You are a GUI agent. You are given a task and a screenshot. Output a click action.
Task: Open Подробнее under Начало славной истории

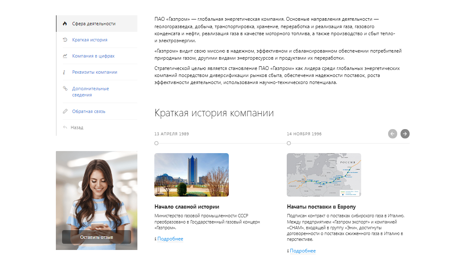pyautogui.click(x=170, y=239)
